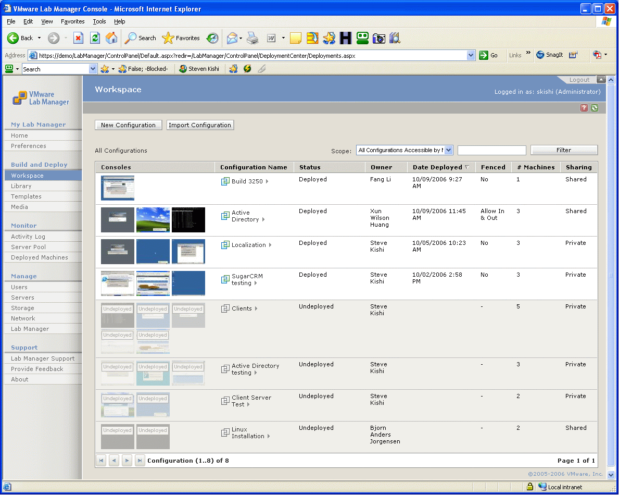The height and width of the screenshot is (495, 619).
Task: Click the Home icon in browser toolbar
Action: coord(112,38)
